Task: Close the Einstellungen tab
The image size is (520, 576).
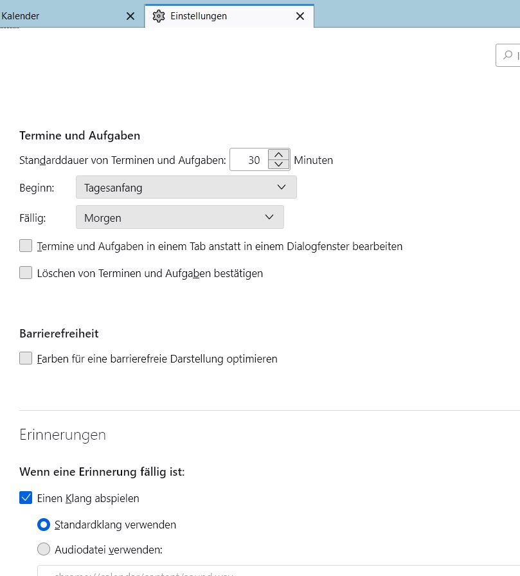Action: [x=300, y=16]
